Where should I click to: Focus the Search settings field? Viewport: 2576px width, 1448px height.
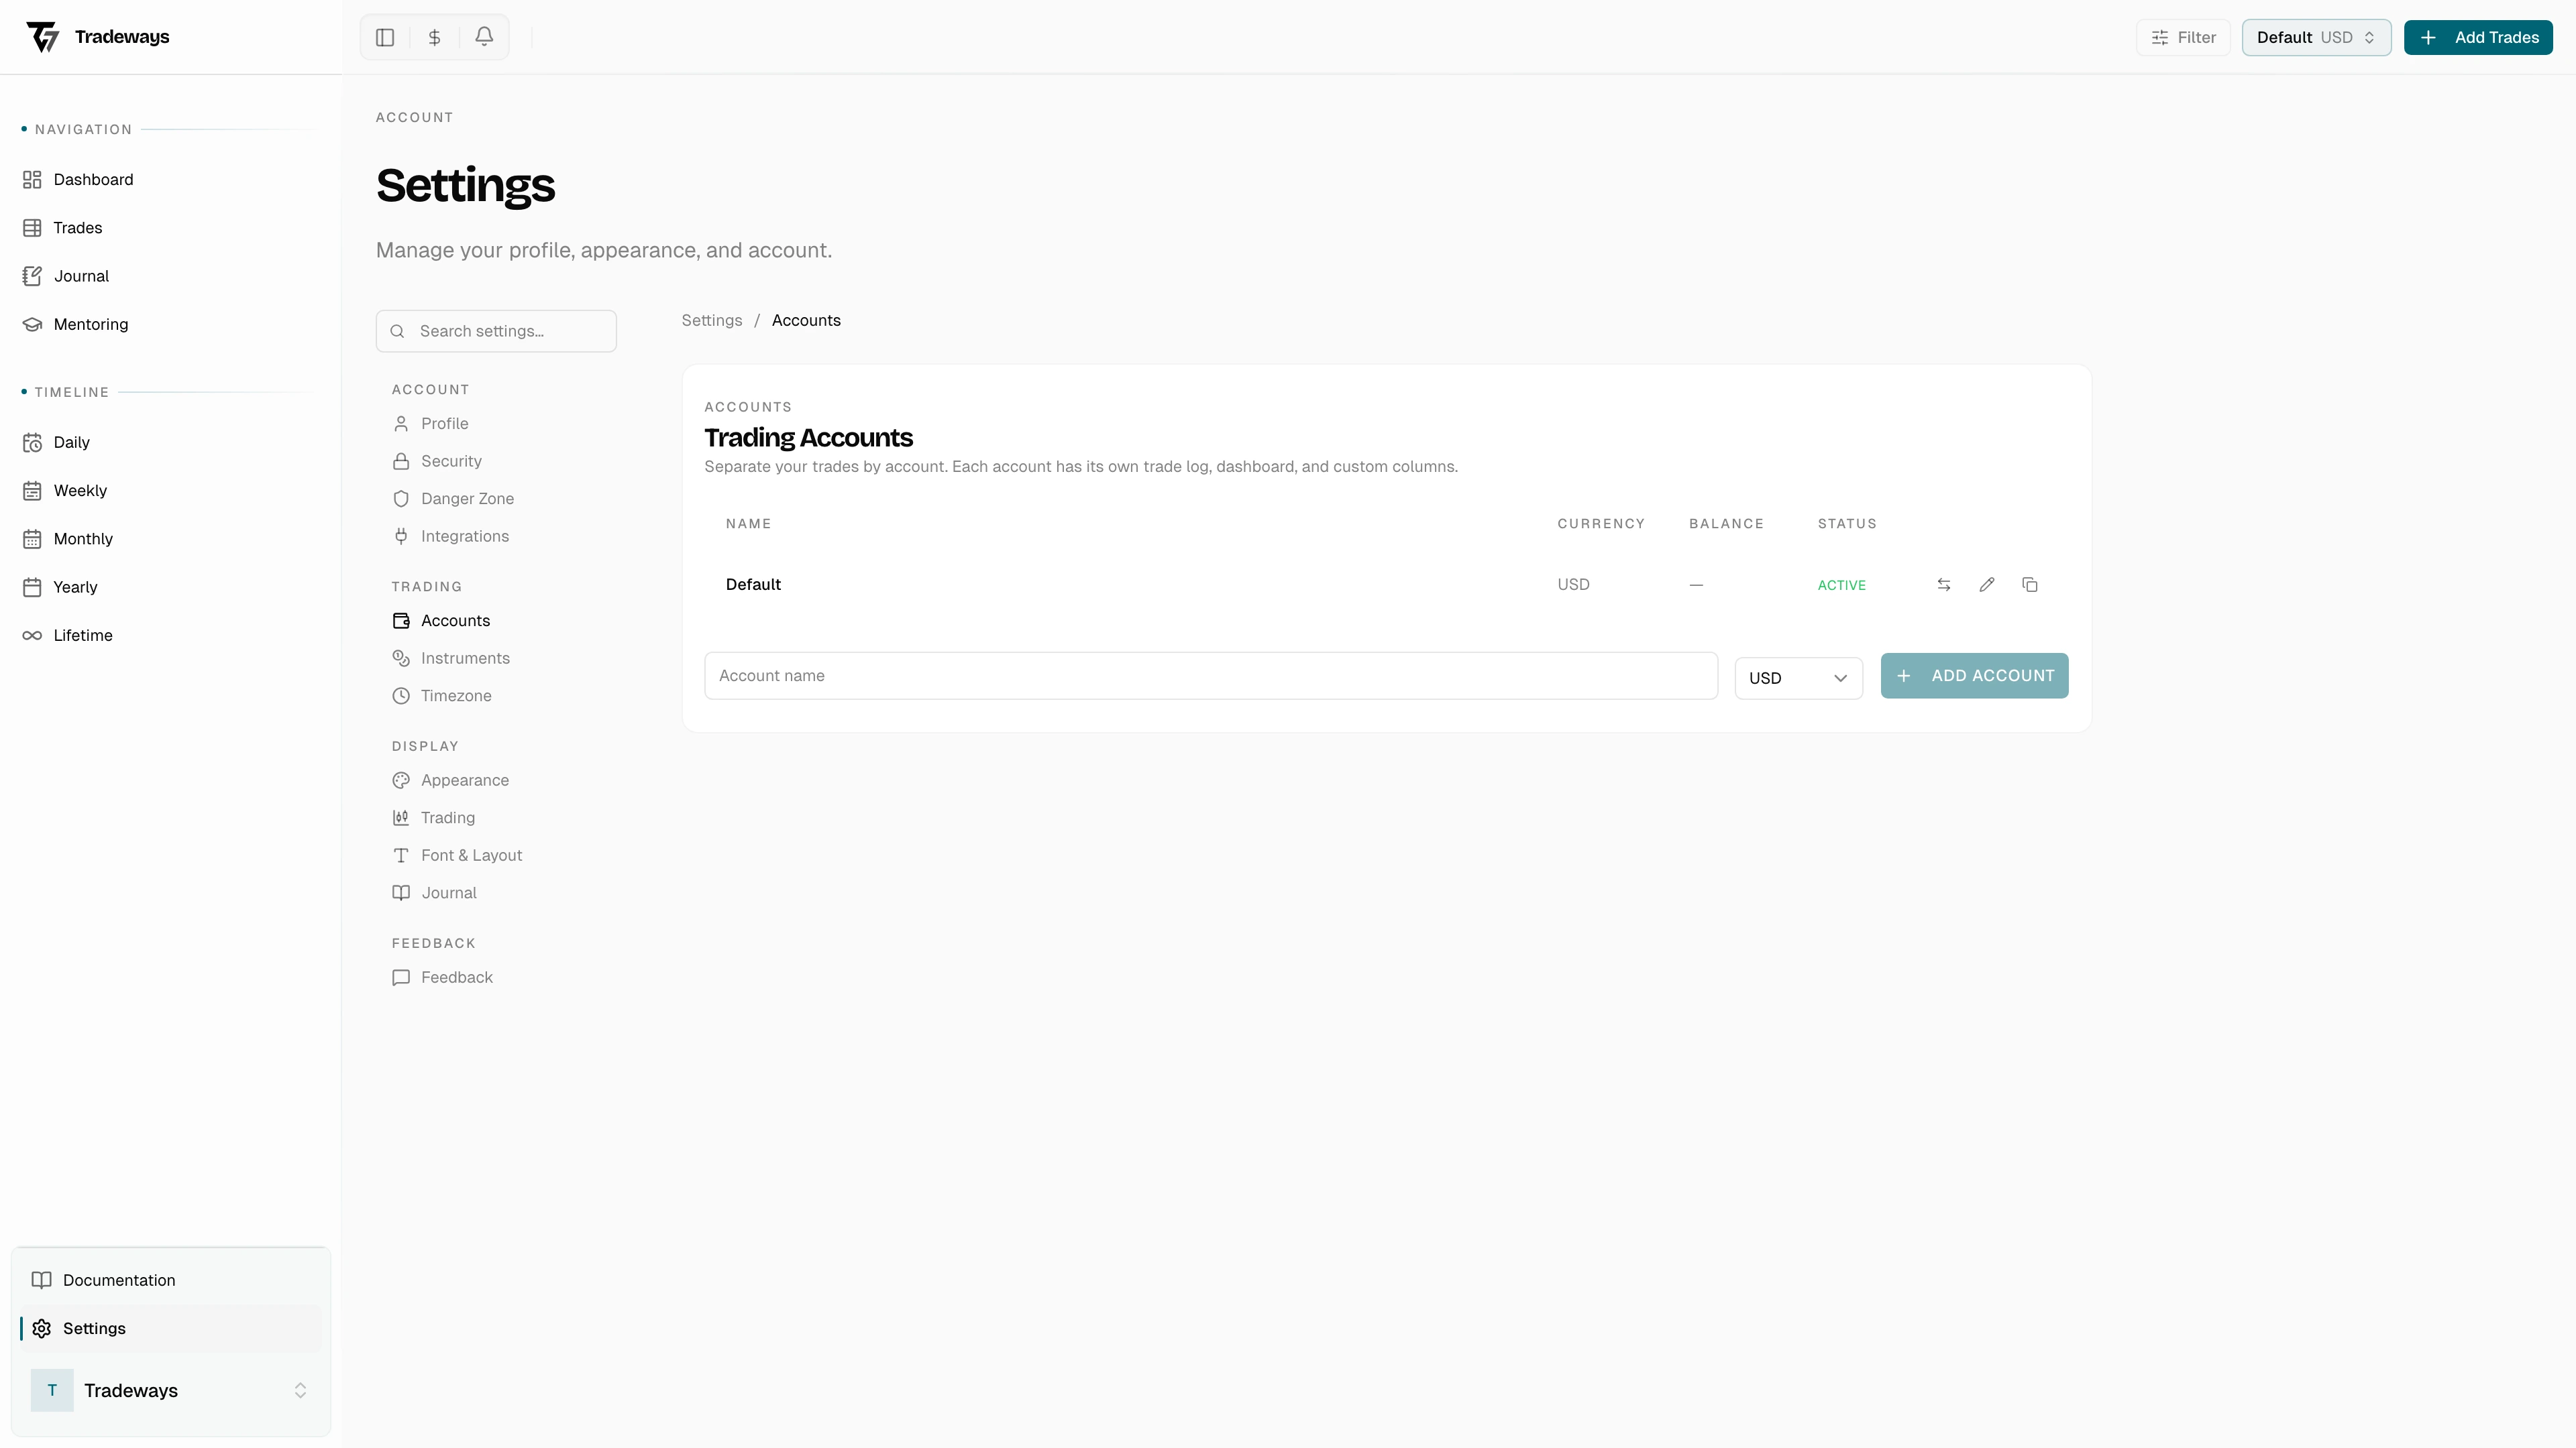tap(496, 330)
